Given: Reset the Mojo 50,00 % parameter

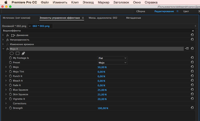Looking at the screenshot, I should pos(192,67).
